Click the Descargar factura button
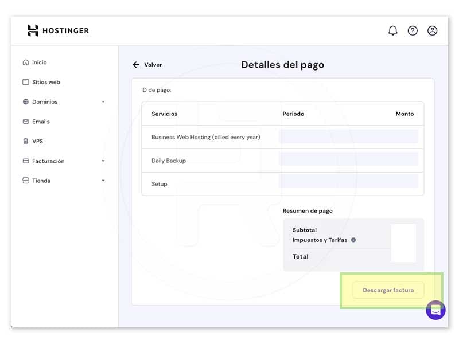This screenshot has width=459, height=344. [388, 290]
